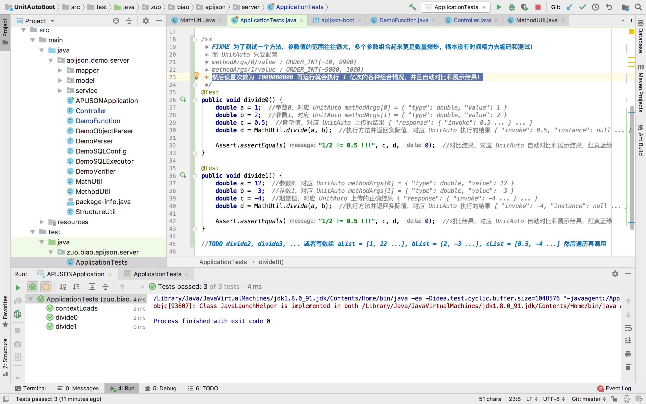The image size is (646, 404).
Task: Click the Search Everywhere magnifier icon
Action: click(638, 7)
